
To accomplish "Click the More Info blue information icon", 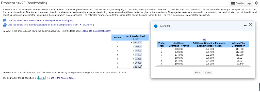I will [x=156, y=26].
